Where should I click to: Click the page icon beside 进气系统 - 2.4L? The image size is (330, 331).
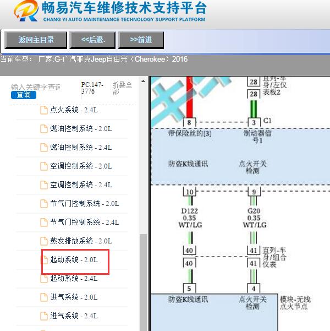[x=44, y=316]
